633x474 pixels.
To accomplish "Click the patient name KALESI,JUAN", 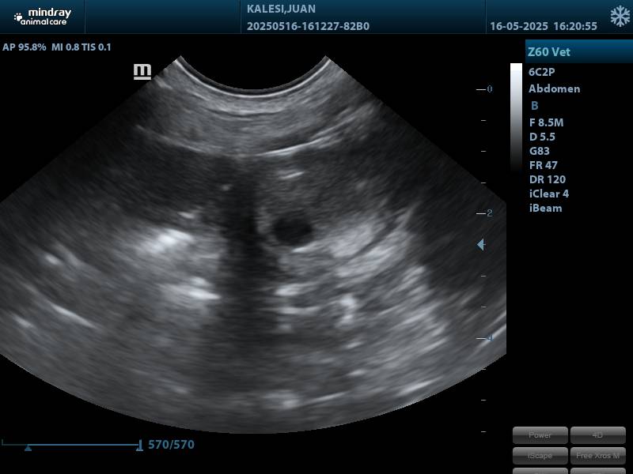I will coord(281,9).
